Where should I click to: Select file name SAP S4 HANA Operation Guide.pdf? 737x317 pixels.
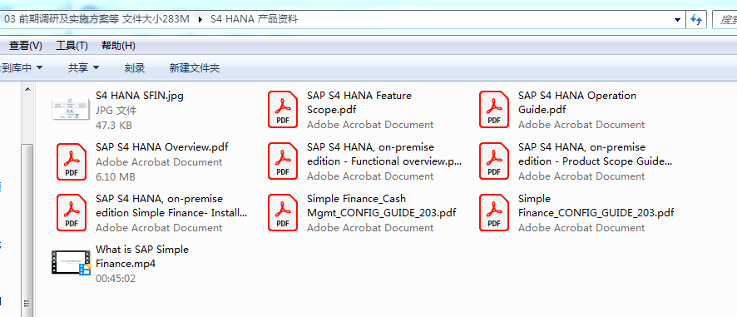[577, 102]
